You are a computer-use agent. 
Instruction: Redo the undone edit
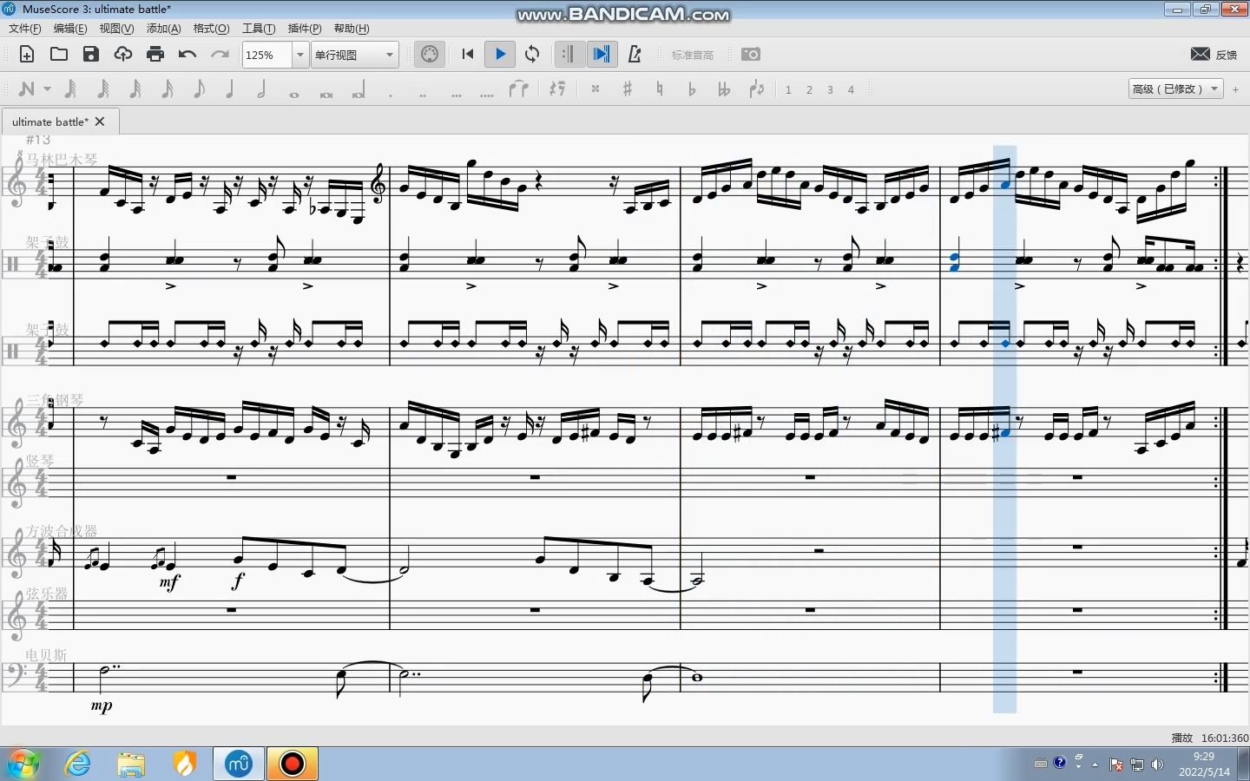[x=220, y=55]
